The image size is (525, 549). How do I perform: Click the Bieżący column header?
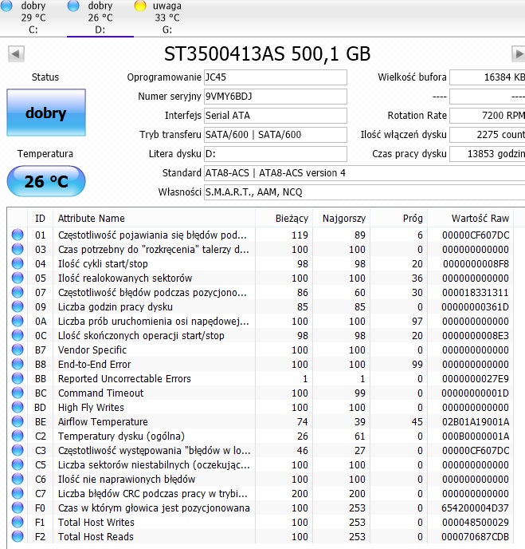coord(284,219)
